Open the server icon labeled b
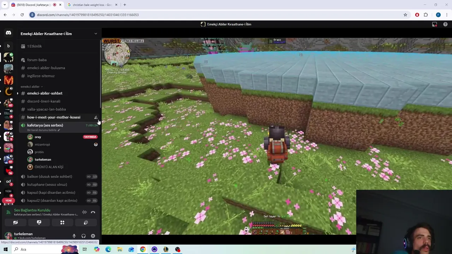This screenshot has height=254, width=452. (8, 46)
